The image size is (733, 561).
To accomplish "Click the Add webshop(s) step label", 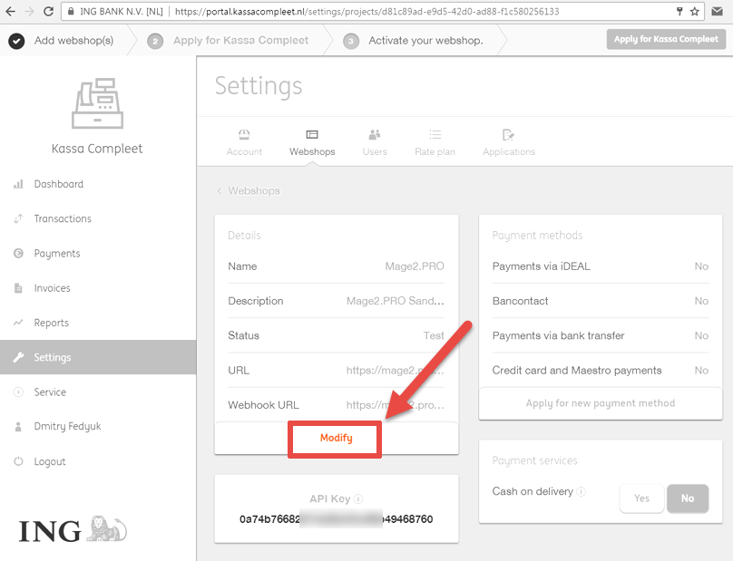I will click(73, 41).
